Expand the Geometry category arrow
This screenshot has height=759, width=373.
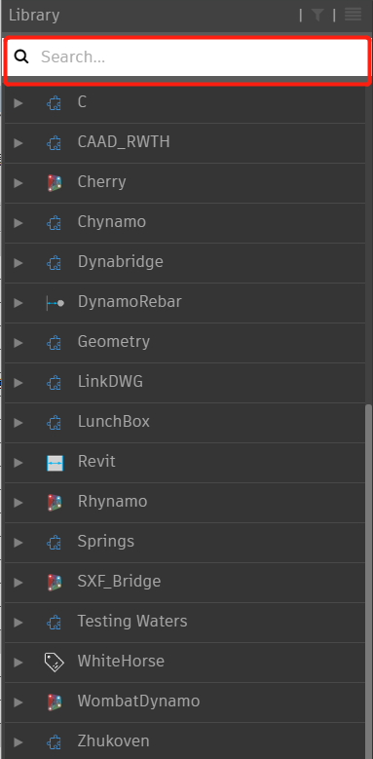pyautogui.click(x=19, y=343)
